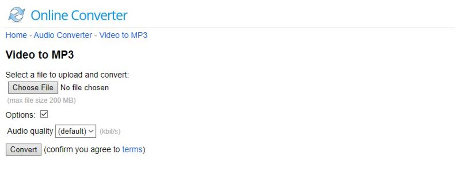Click the '(kbit/s)' unit hint text

coord(110,132)
